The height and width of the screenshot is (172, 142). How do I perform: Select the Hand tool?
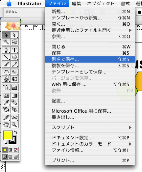pos(6,125)
